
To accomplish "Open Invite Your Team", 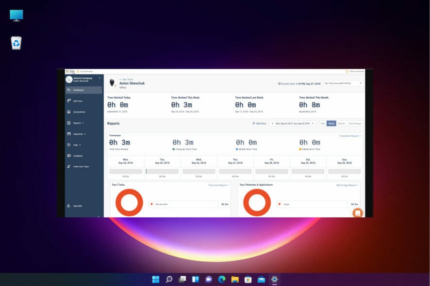I will [x=81, y=167].
